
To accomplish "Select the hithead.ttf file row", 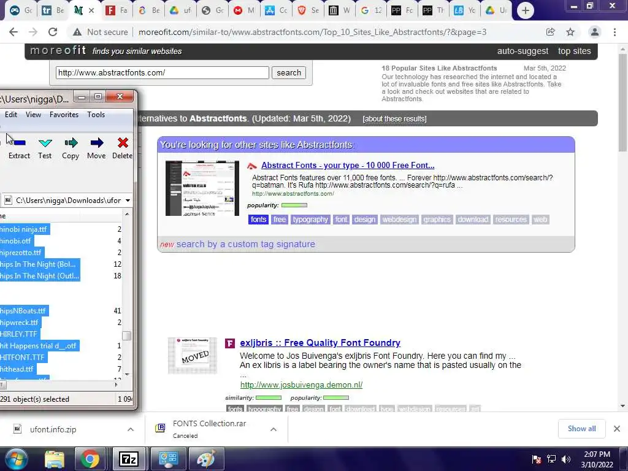I will (18, 369).
